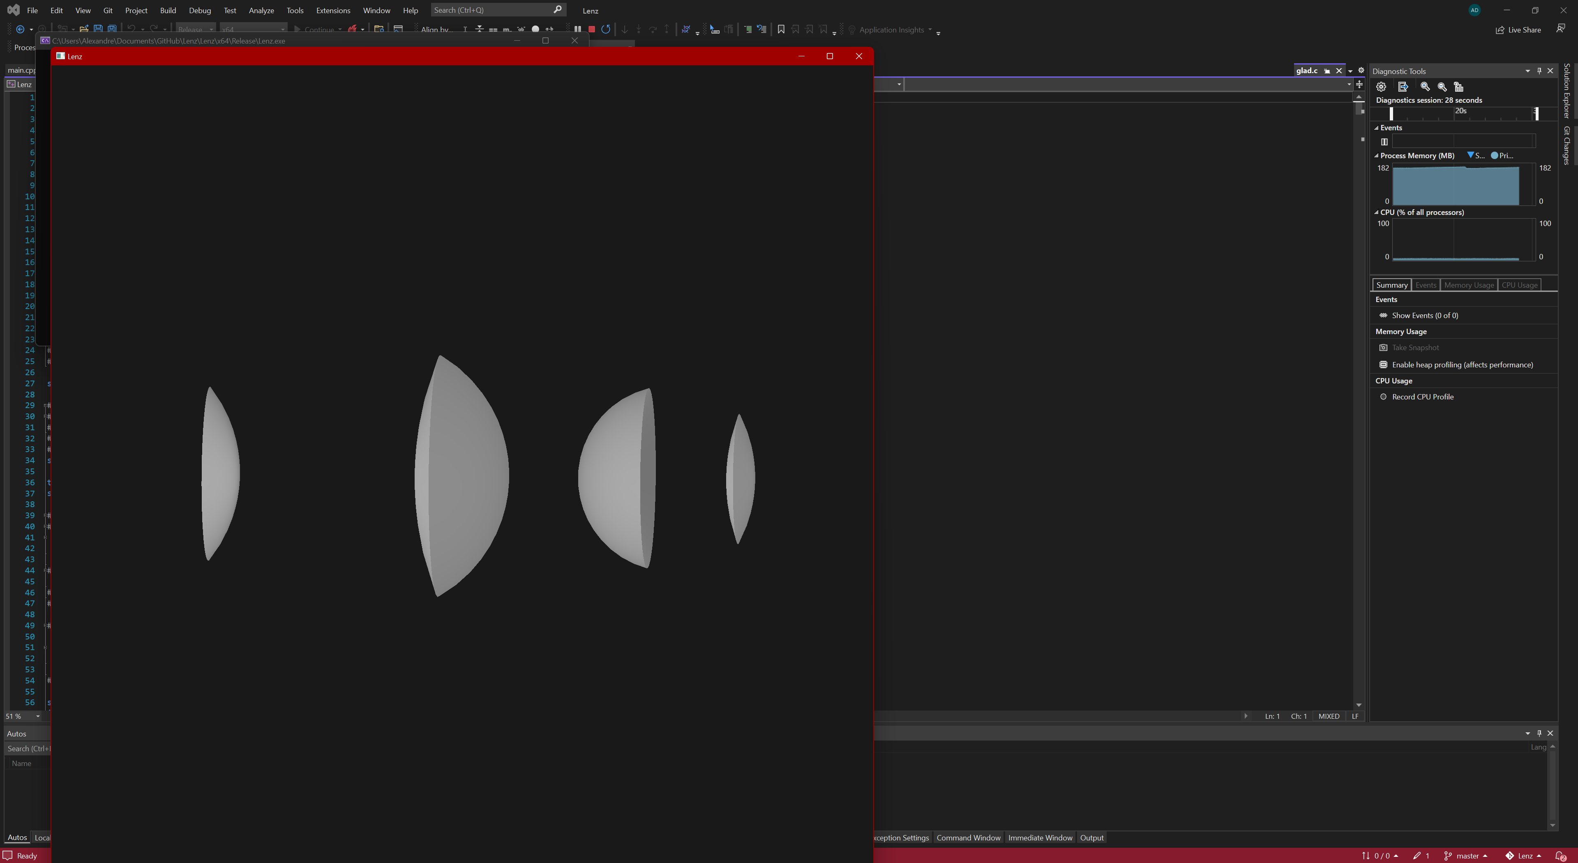The width and height of the screenshot is (1578, 863).
Task: Open the 51 % zoom level dropdown
Action: pyautogui.click(x=38, y=716)
